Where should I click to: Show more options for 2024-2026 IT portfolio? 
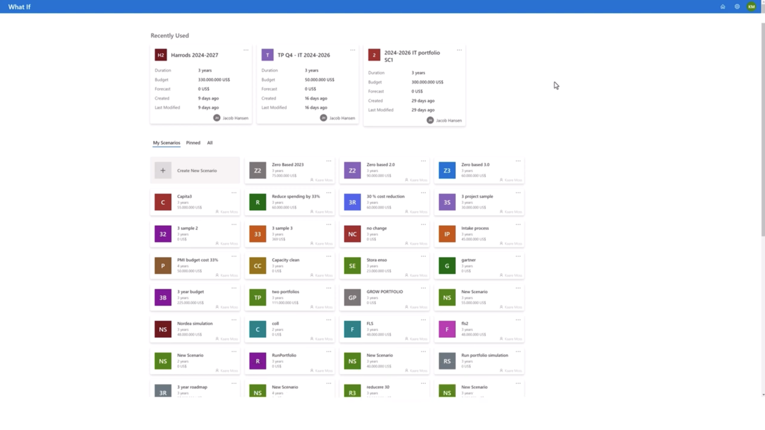point(459,50)
